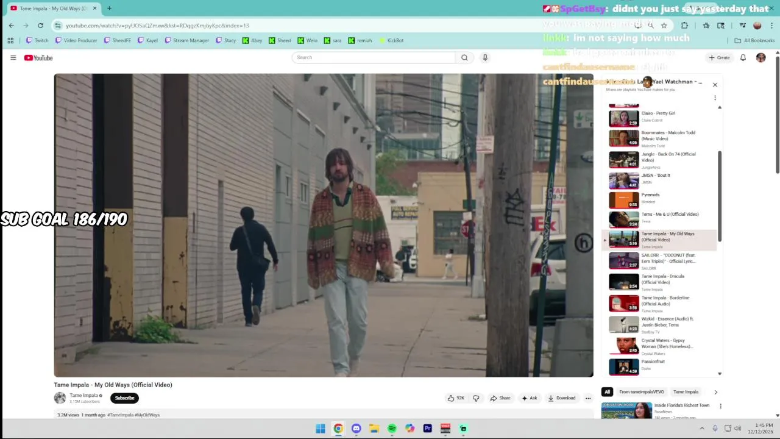The width and height of the screenshot is (780, 439).
Task: Open Tame Impala channel name link
Action: click(x=83, y=395)
